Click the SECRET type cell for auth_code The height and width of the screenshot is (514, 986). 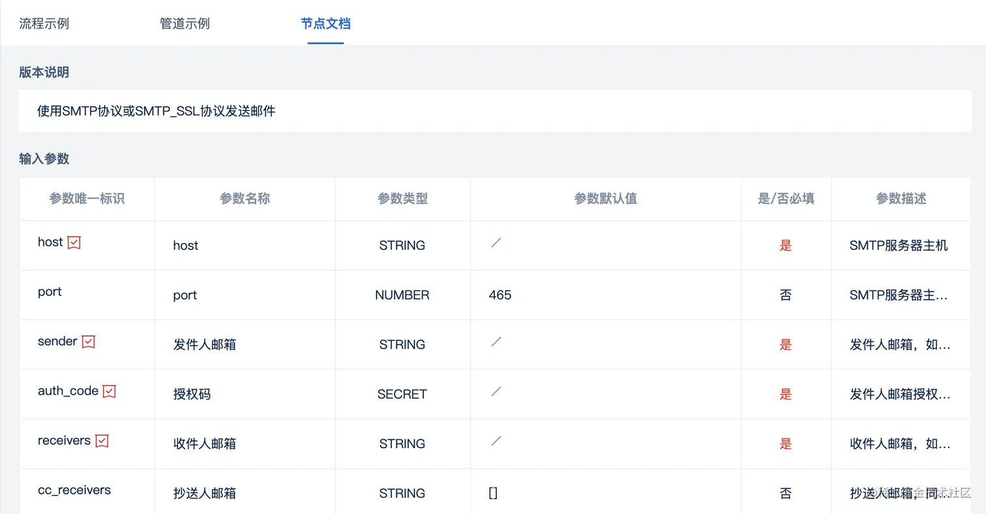click(x=402, y=394)
